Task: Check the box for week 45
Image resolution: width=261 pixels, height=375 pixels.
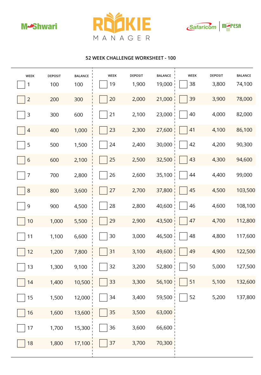Action: (x=183, y=191)
